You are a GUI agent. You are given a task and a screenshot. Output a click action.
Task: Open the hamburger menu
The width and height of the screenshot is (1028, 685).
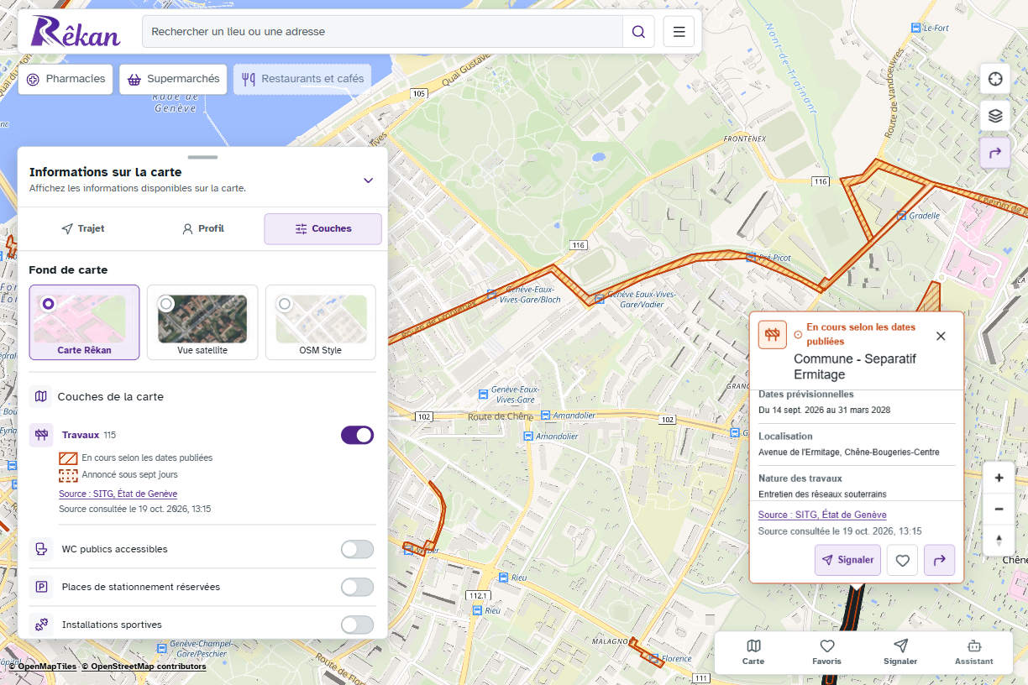[x=679, y=32]
